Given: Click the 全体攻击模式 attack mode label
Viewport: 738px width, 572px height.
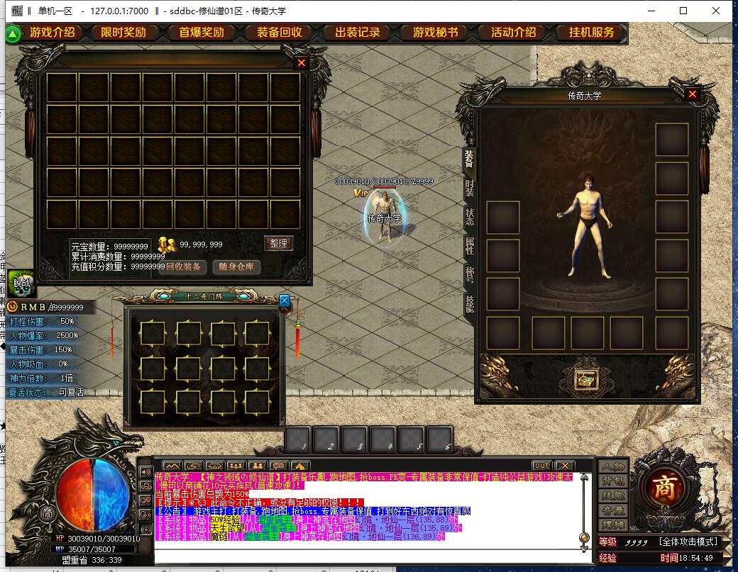Looking at the screenshot, I should (688, 542).
